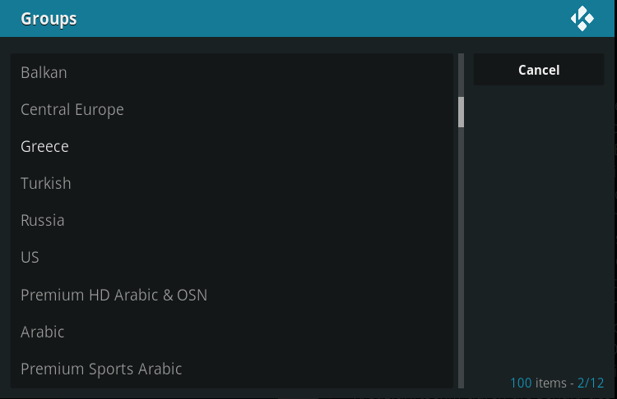Open the Russia group
The height and width of the screenshot is (399, 617).
coord(232,220)
